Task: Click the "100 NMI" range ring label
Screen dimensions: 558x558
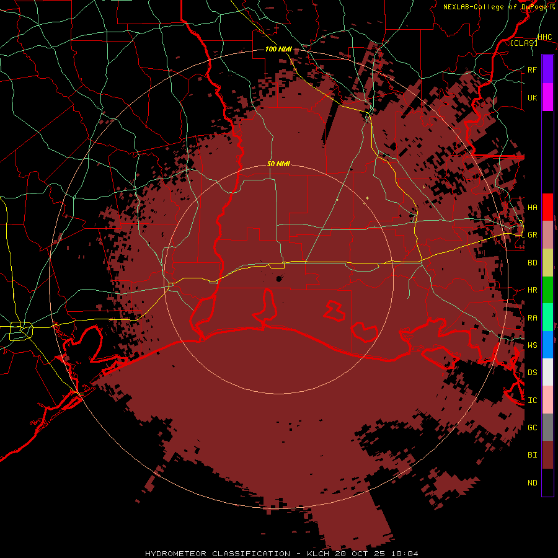Action: coord(278,49)
